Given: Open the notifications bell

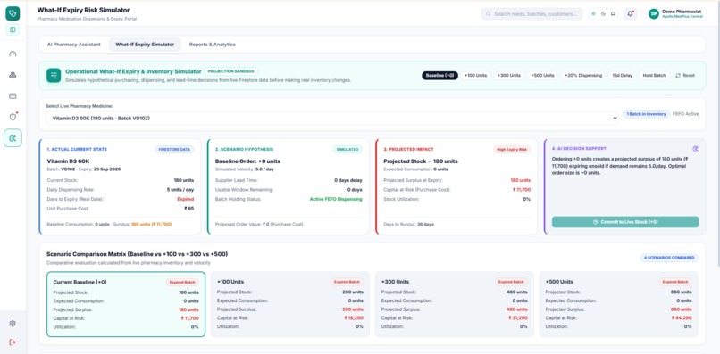Looking at the screenshot, I should point(631,13).
